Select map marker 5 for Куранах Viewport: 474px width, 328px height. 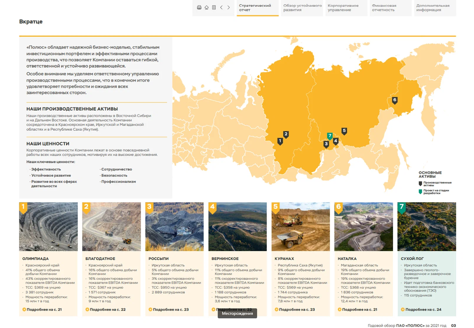click(344, 131)
